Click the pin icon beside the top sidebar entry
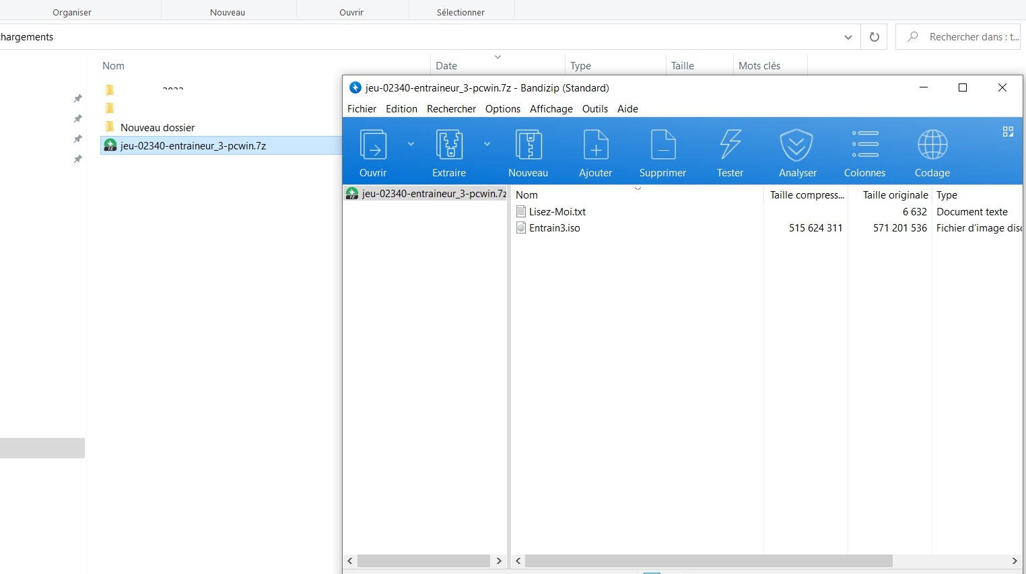The height and width of the screenshot is (574, 1026). (78, 98)
